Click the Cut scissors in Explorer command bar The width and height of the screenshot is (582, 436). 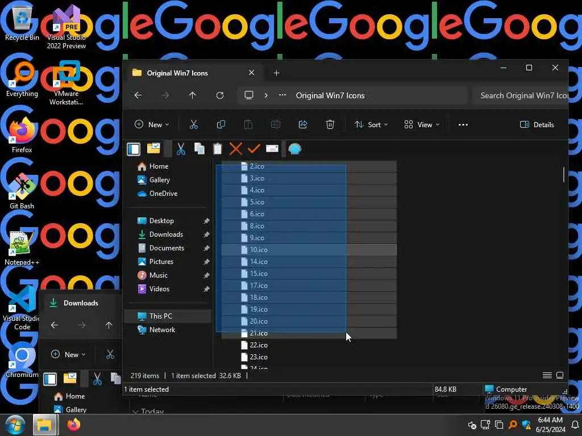coord(193,124)
